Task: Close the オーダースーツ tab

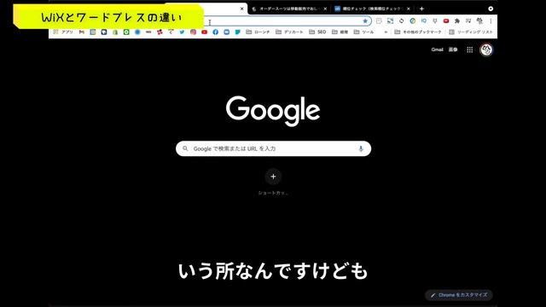Action: tap(325, 9)
